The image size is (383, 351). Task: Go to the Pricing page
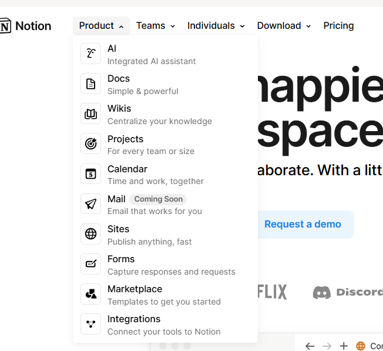[338, 26]
